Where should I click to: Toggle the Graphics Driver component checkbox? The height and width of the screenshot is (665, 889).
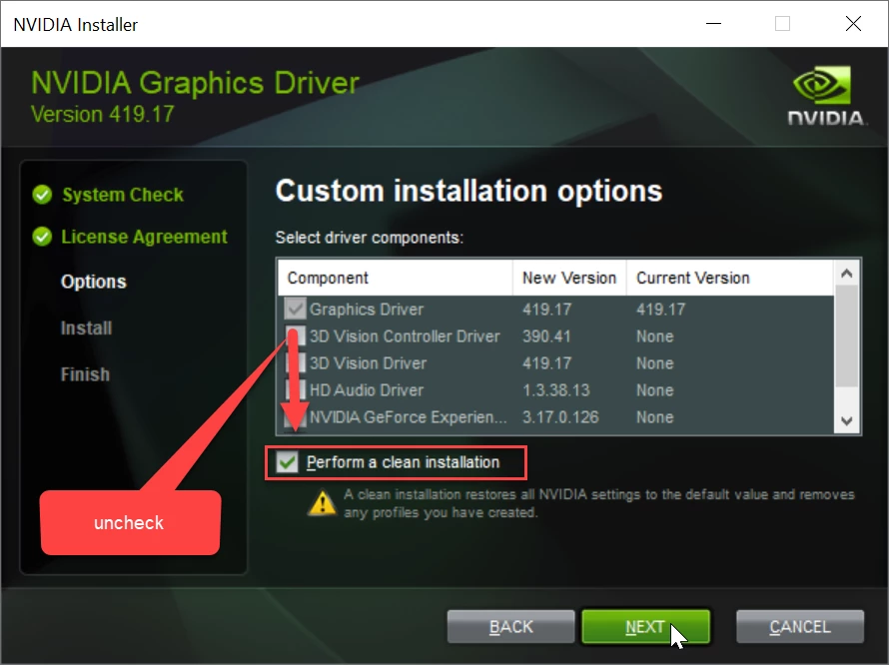coord(295,309)
